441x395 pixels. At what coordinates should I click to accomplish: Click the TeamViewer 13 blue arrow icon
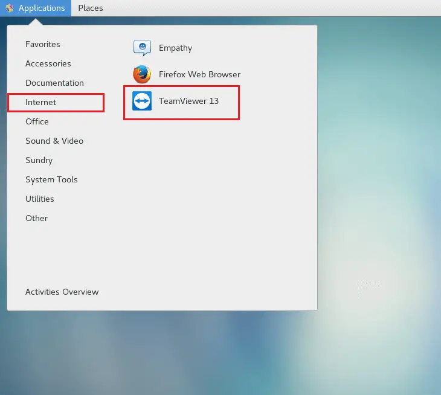[x=142, y=101]
